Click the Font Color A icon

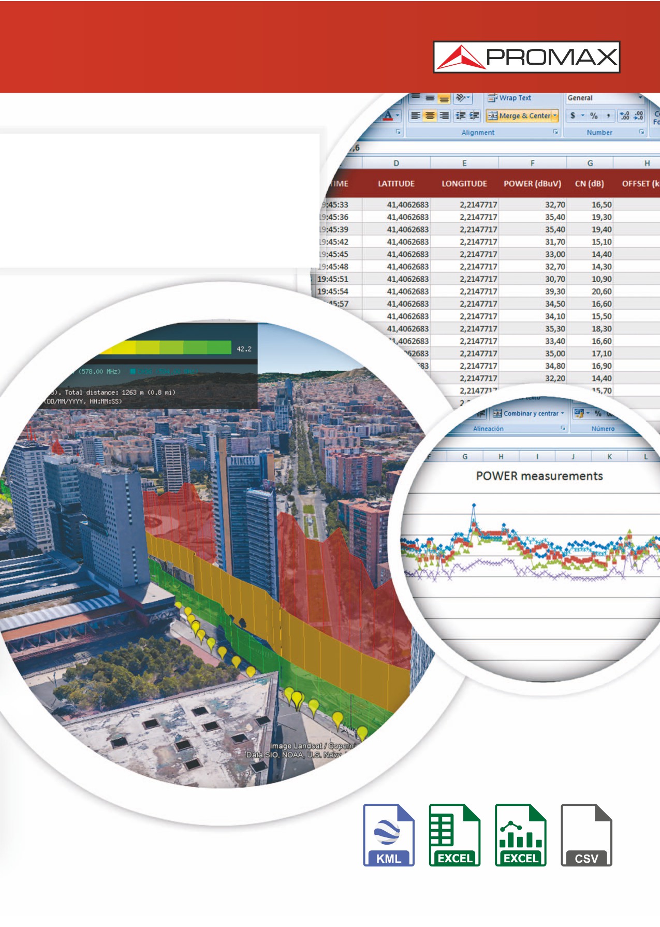click(x=388, y=115)
